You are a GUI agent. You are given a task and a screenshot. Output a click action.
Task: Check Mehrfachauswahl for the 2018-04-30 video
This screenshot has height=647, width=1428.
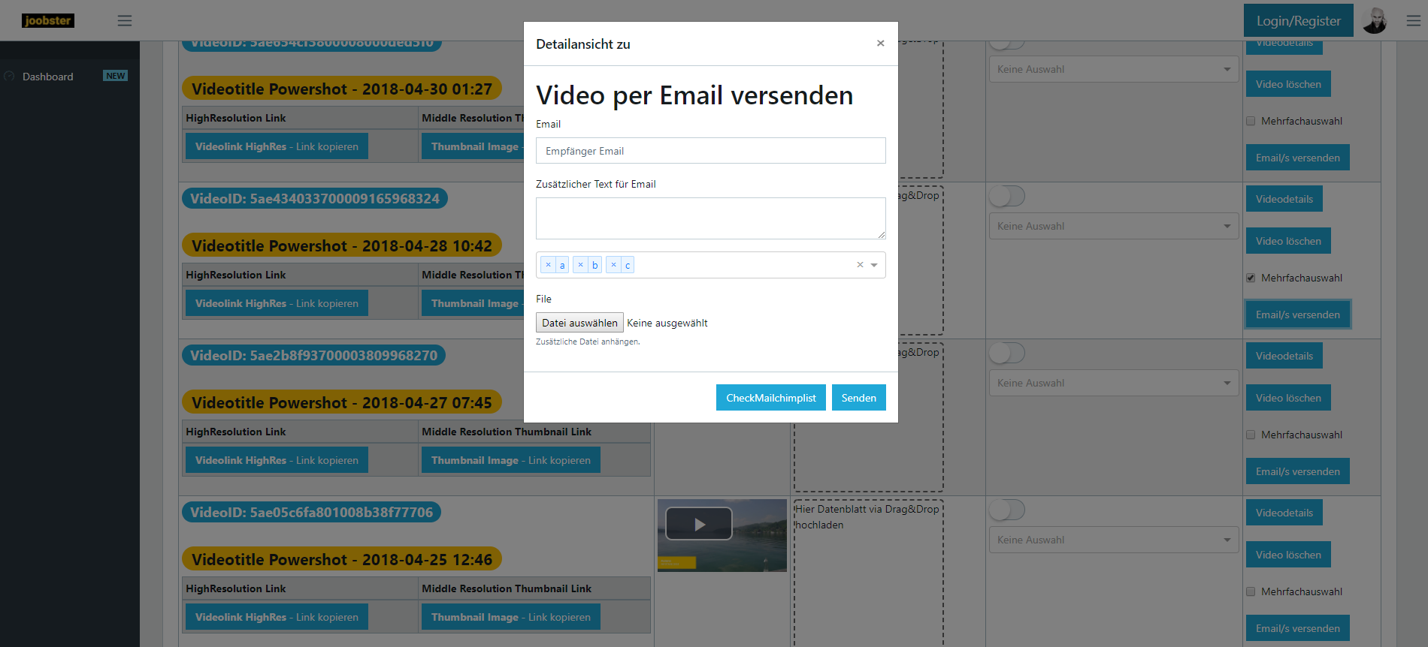tap(1251, 121)
